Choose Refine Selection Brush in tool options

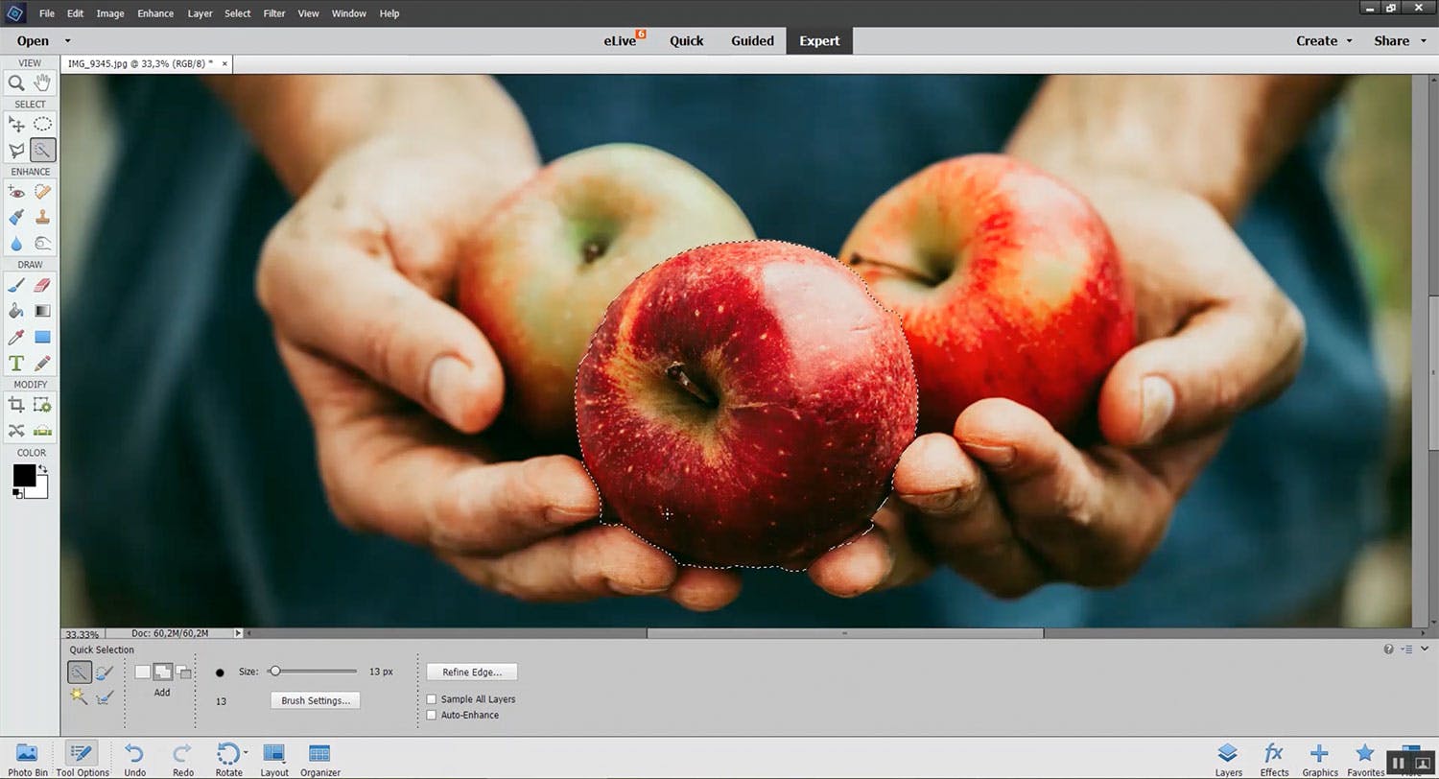pyautogui.click(x=105, y=697)
